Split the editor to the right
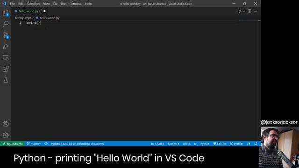This screenshot has width=299, height=168. pos(249,11)
